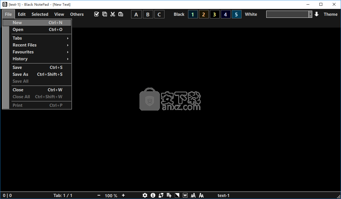
Task: Expand the Recent Files submenu
Action: [37, 45]
